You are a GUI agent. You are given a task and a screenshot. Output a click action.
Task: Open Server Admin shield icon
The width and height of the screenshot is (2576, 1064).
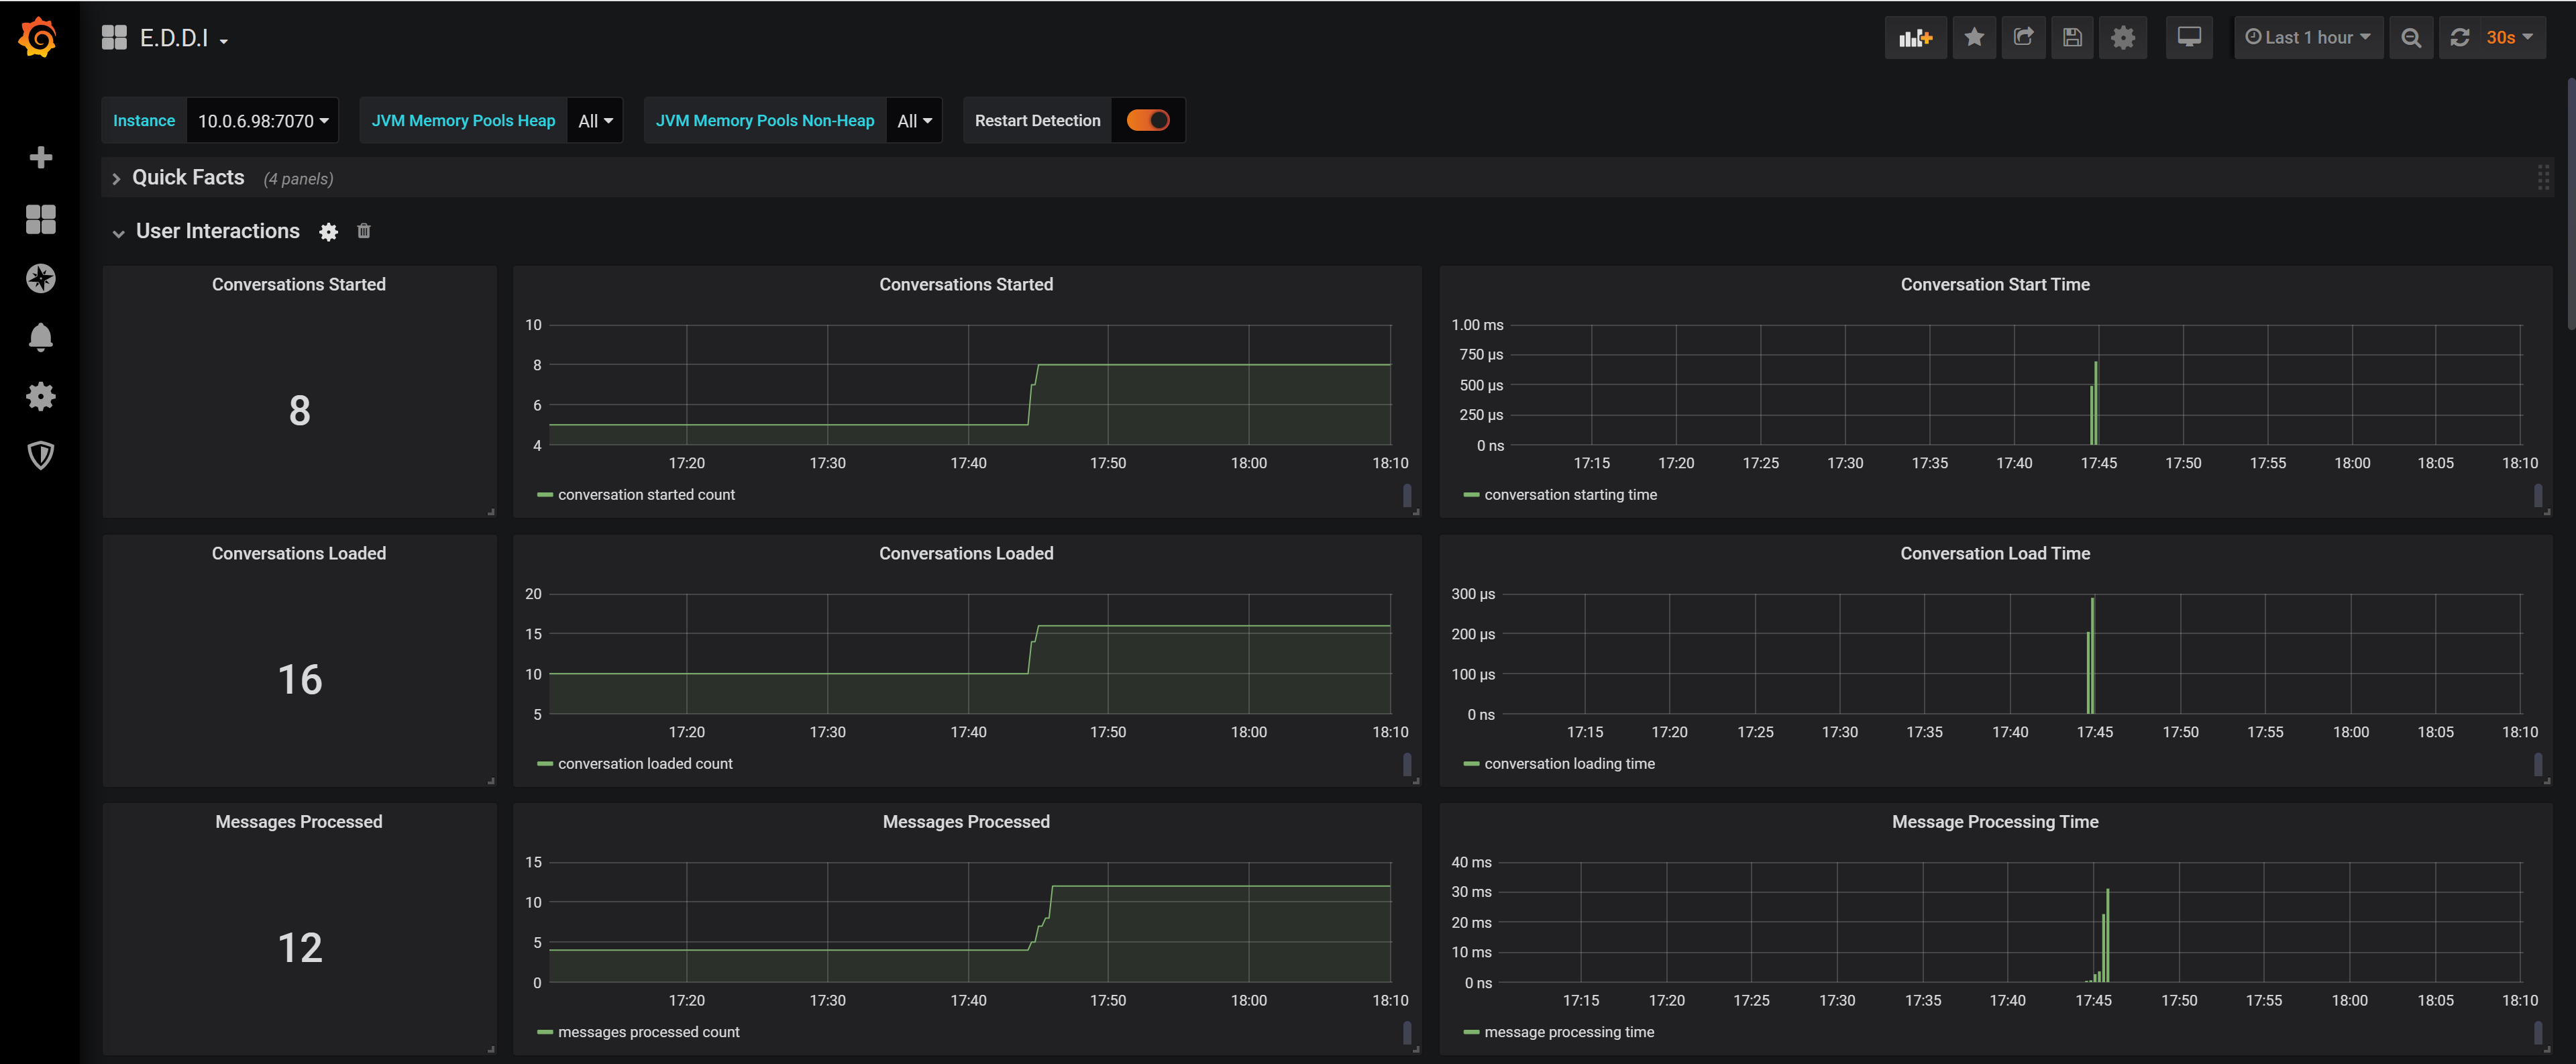pyautogui.click(x=40, y=455)
